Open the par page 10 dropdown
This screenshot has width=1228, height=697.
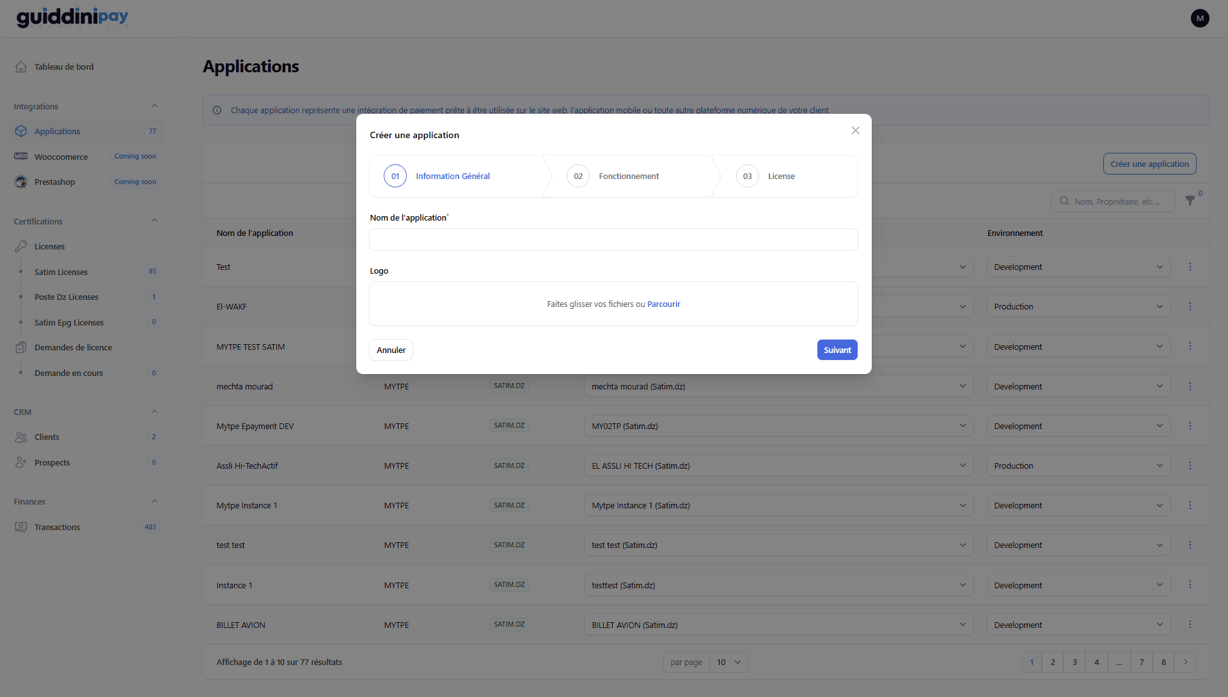pyautogui.click(x=728, y=662)
